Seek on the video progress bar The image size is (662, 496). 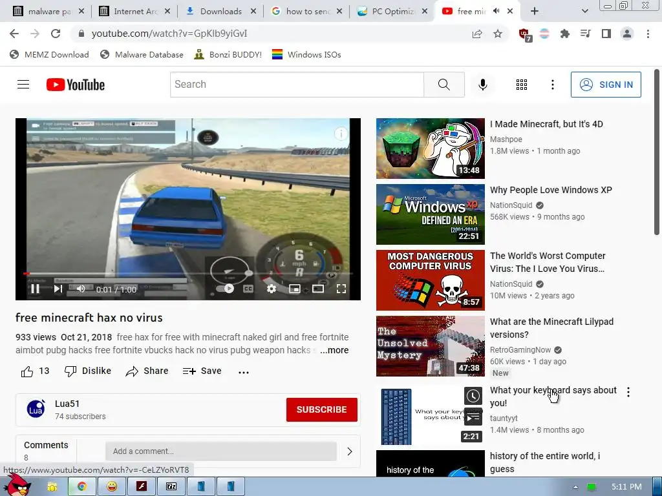pos(188,274)
